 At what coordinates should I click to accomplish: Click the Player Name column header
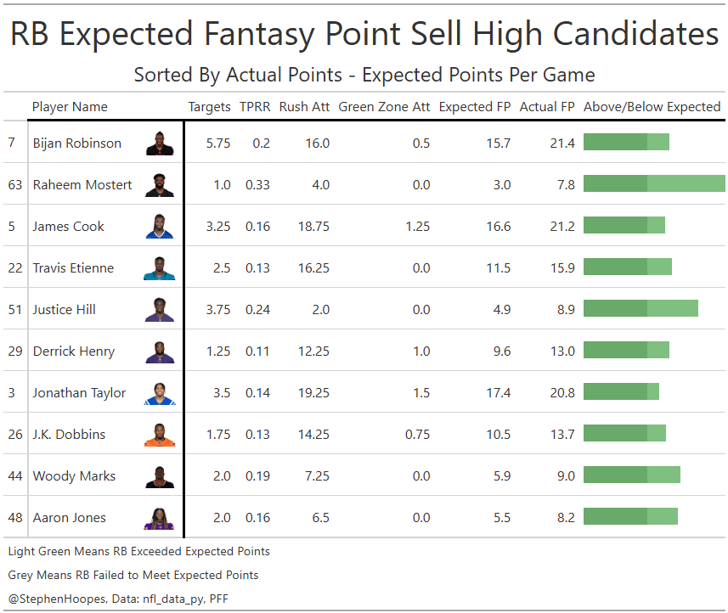click(70, 107)
